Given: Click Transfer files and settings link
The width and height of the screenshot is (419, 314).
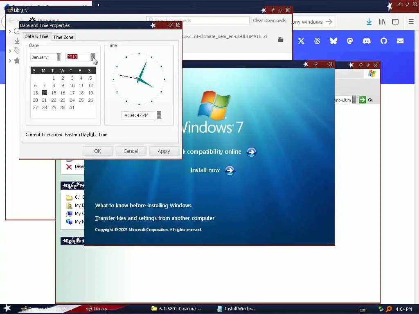Looking at the screenshot, I should pyautogui.click(x=155, y=218).
